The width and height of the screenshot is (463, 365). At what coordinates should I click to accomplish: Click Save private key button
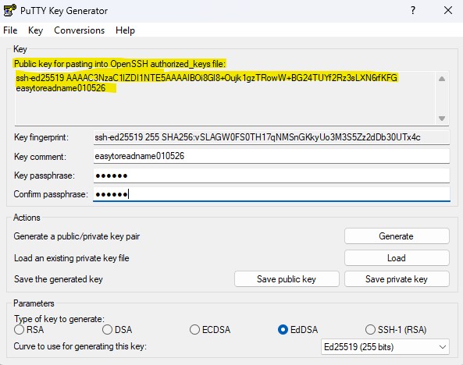point(397,279)
